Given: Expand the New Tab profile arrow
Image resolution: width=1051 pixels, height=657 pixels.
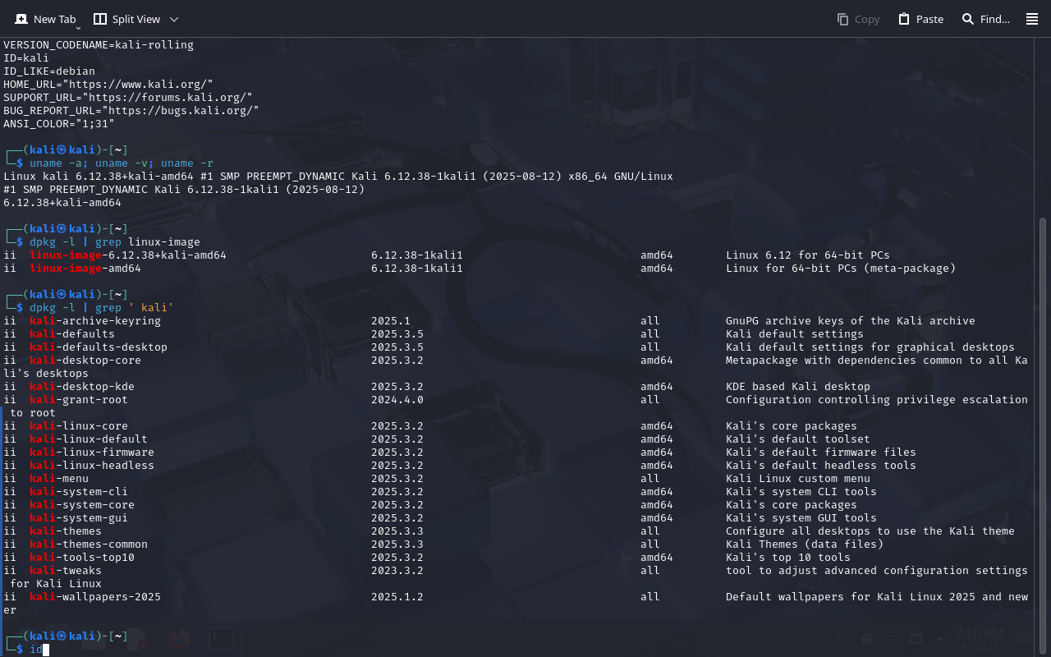Looking at the screenshot, I should tap(78, 28).
